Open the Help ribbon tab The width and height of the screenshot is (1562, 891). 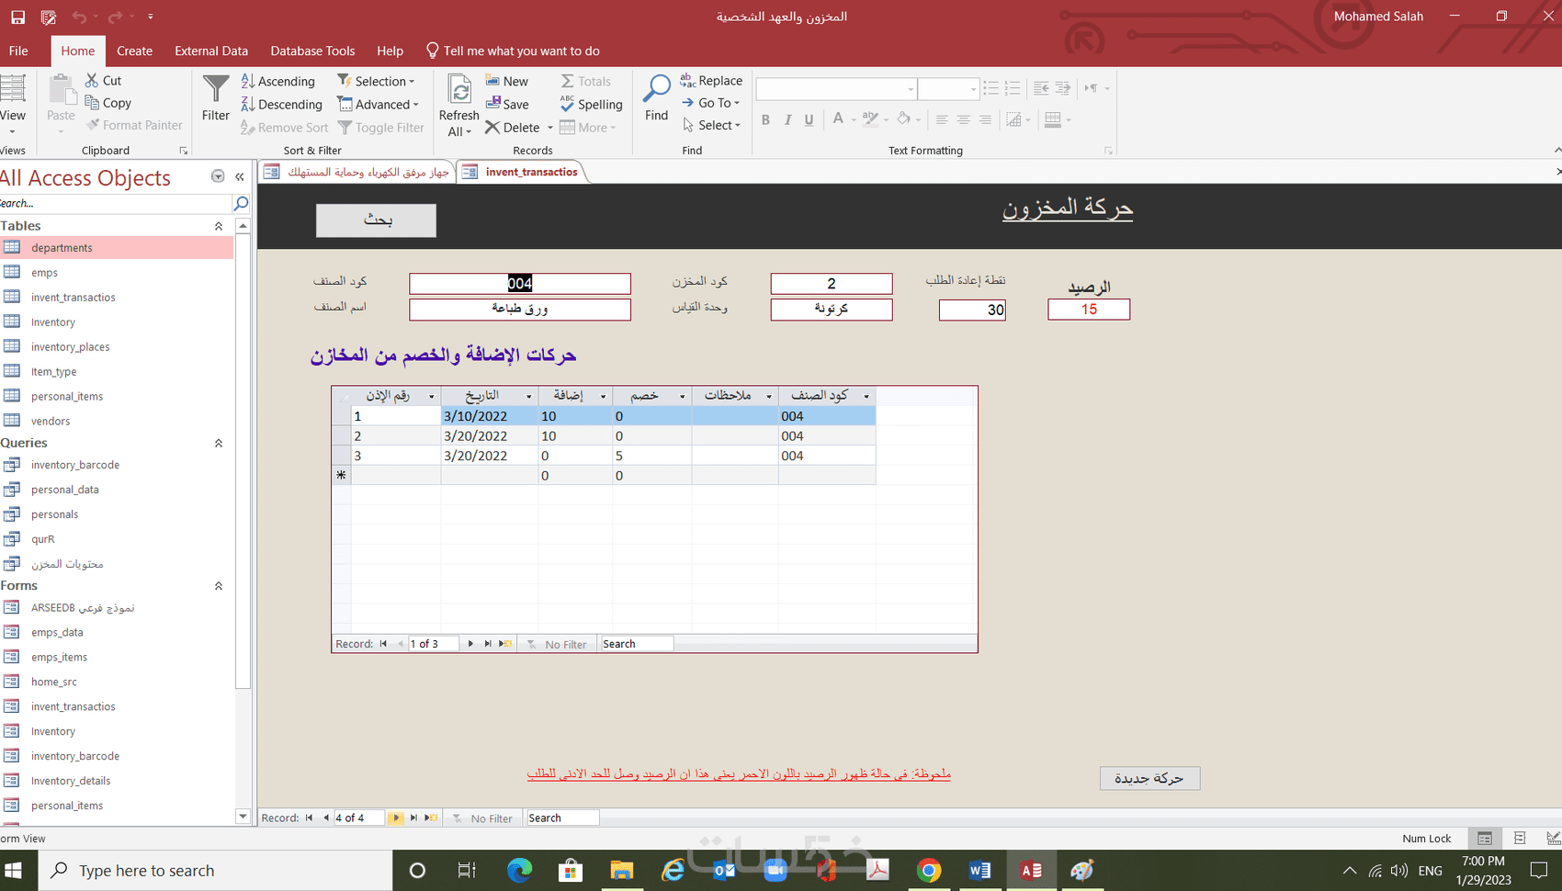tap(390, 51)
